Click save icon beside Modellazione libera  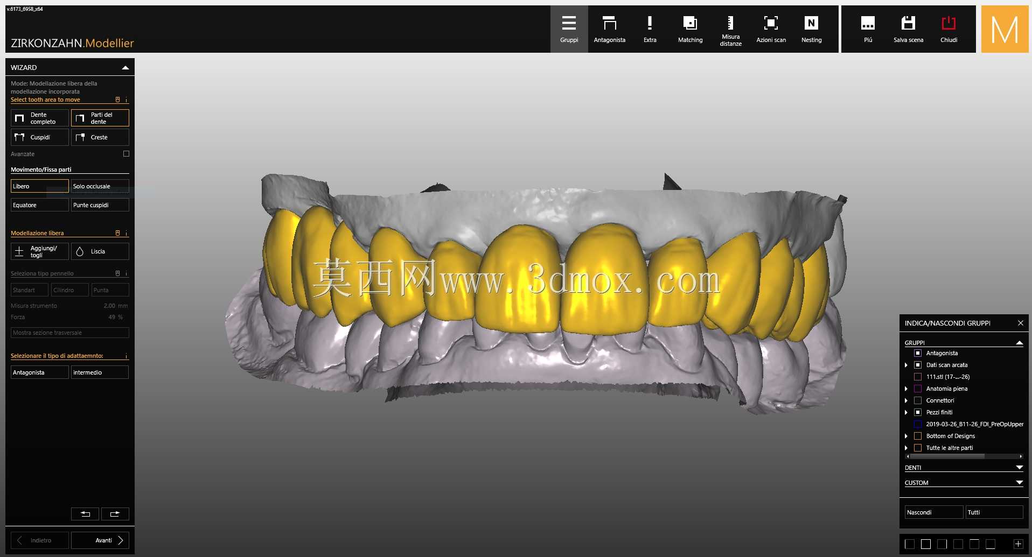click(x=117, y=233)
